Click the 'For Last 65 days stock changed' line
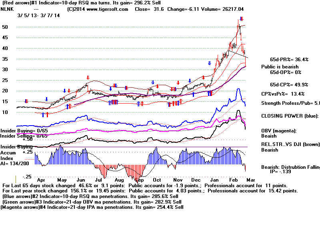 pos(145,186)
